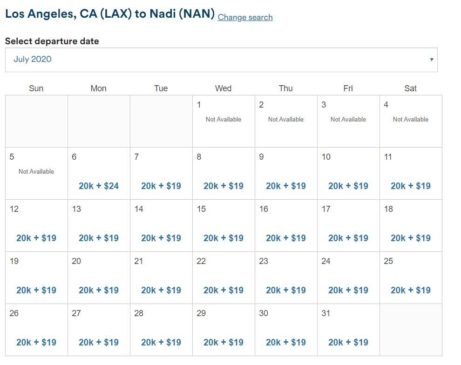Pick the July 15 award price
Viewport: 461px width, 365px height.
pyautogui.click(x=224, y=238)
